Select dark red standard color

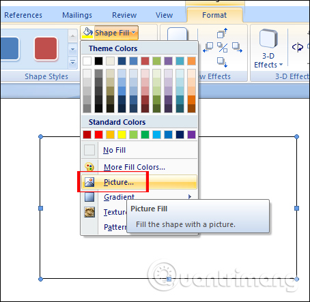[x=87, y=134]
